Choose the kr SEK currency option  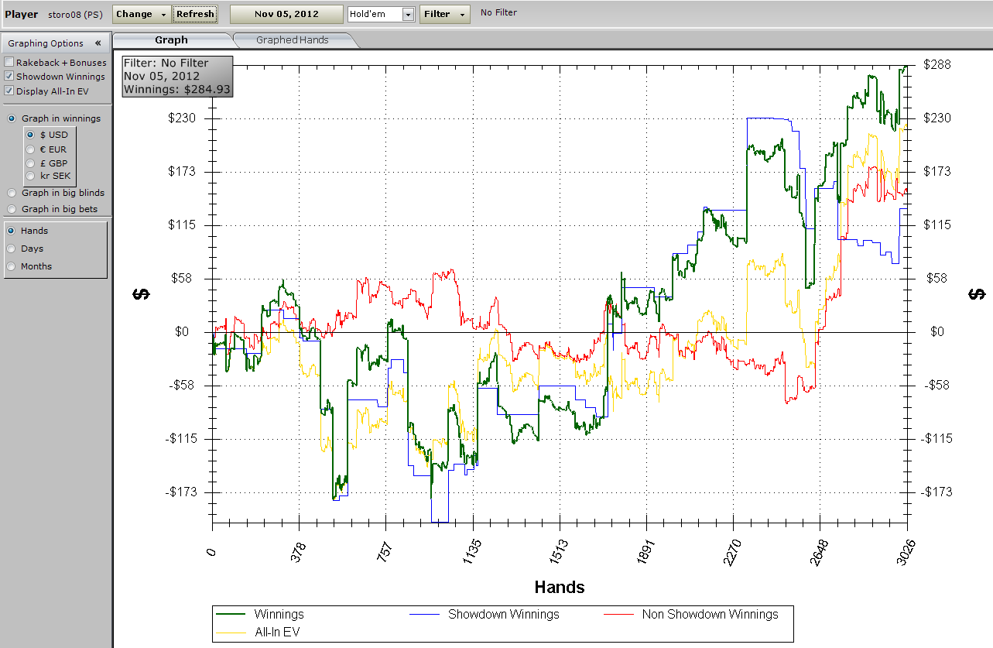tap(31, 176)
